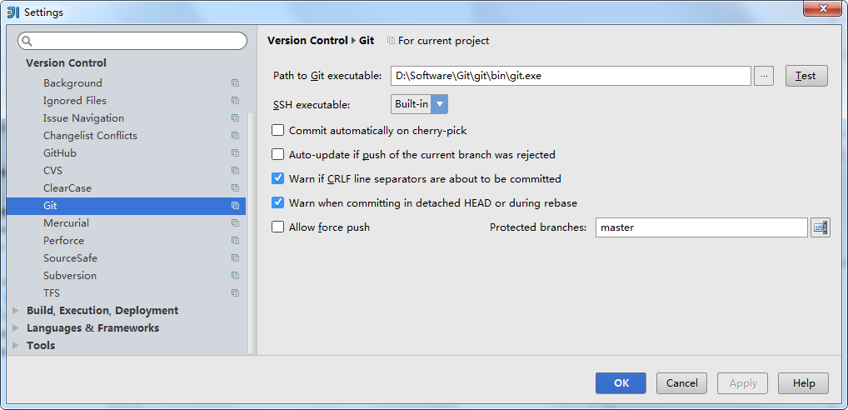Click the project-level icon beside Mercurial
Image resolution: width=848 pixels, height=410 pixels.
click(235, 222)
